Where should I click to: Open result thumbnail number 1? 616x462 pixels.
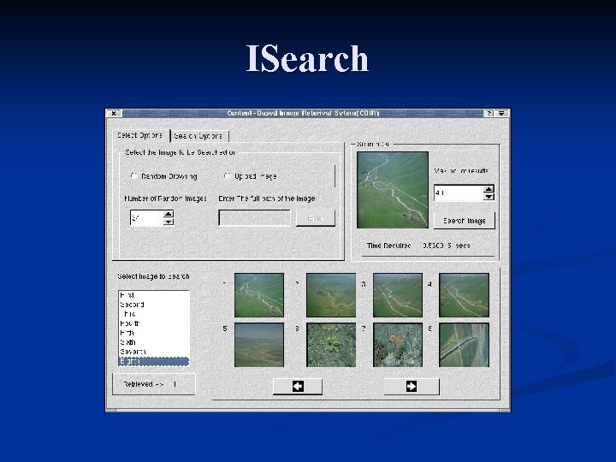(x=259, y=295)
